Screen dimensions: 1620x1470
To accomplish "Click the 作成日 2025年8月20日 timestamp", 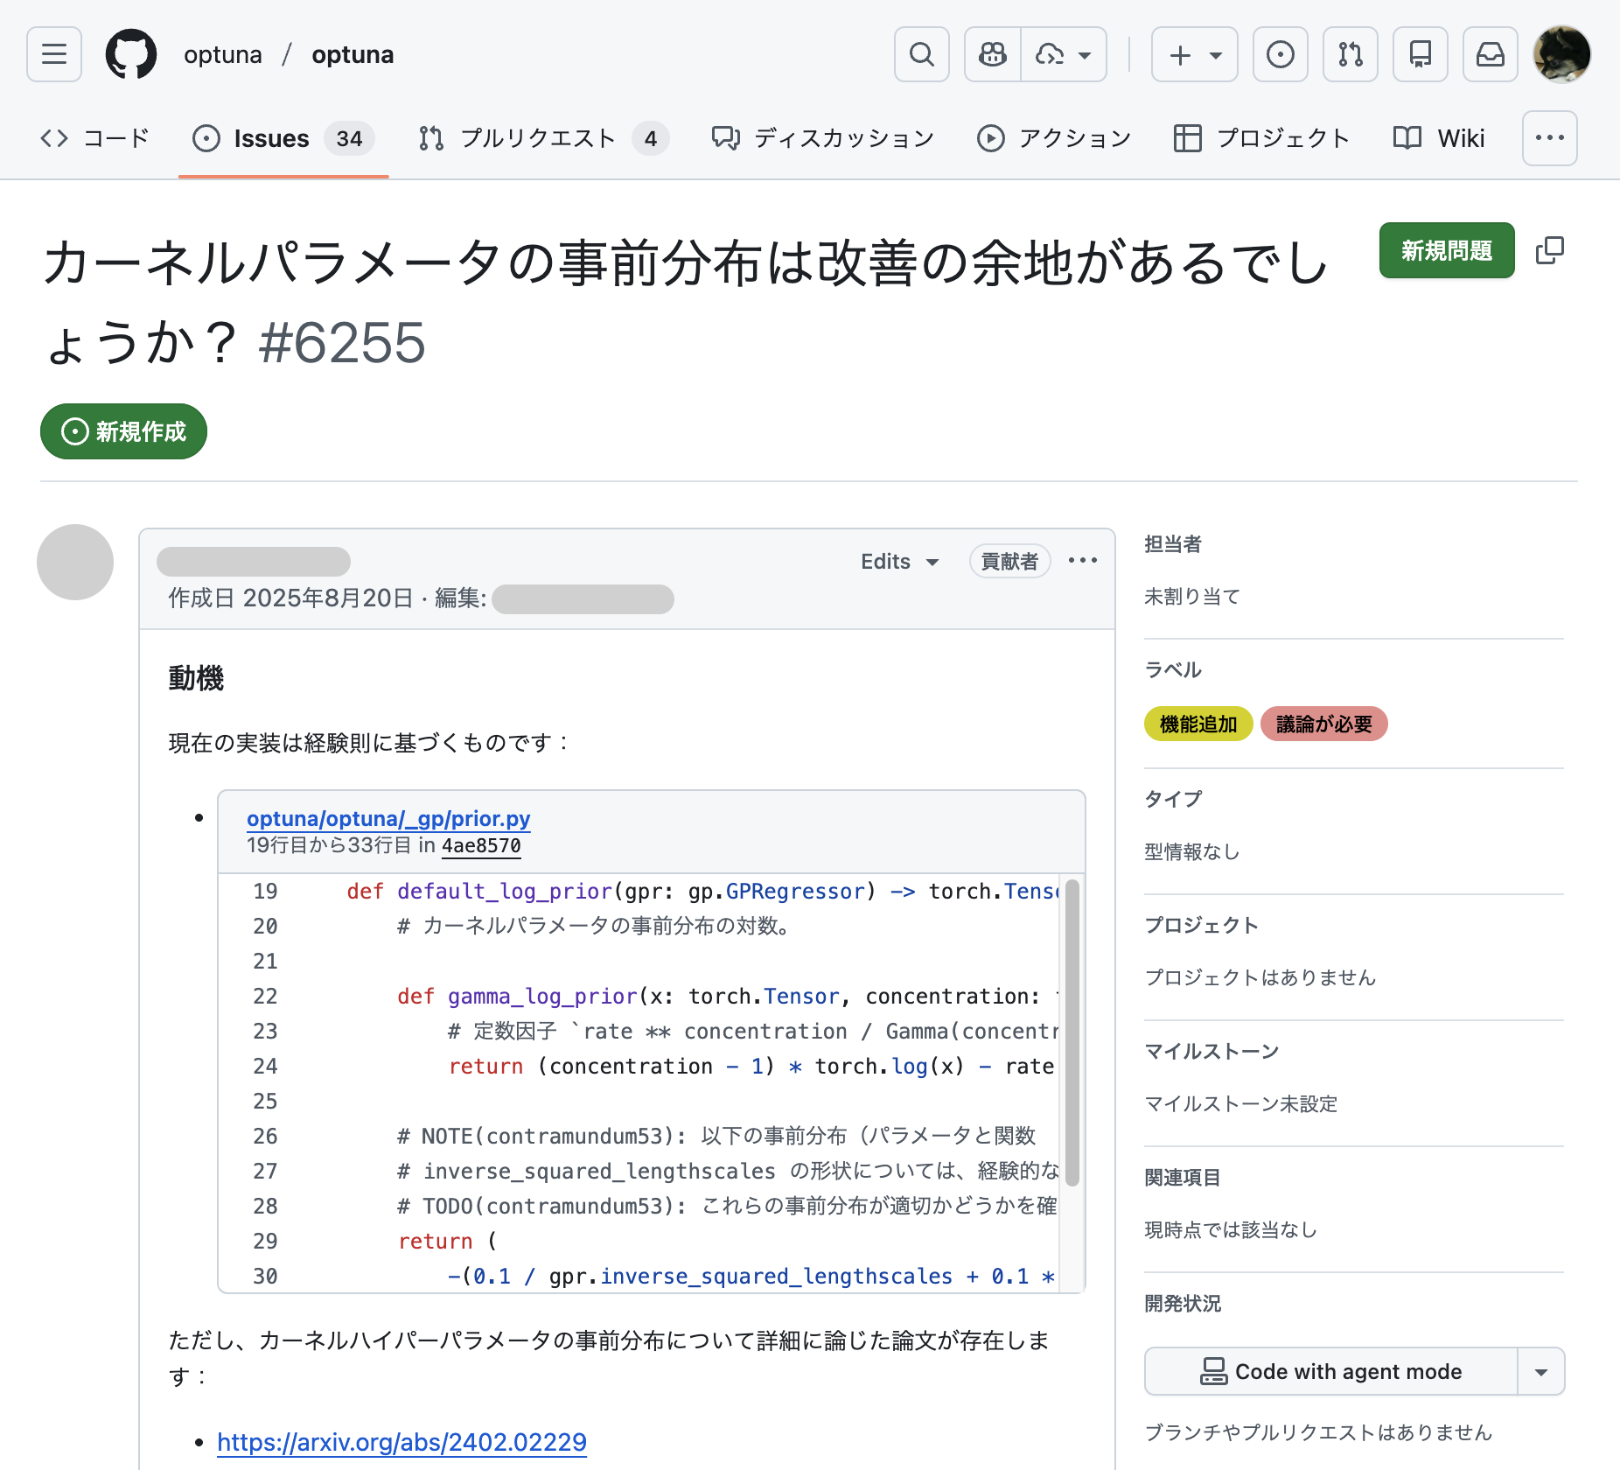I will tap(290, 598).
